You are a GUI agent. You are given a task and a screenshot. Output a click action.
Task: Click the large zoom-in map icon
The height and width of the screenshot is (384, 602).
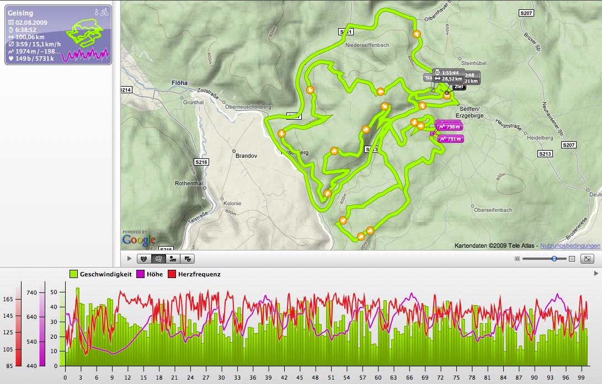click(572, 259)
